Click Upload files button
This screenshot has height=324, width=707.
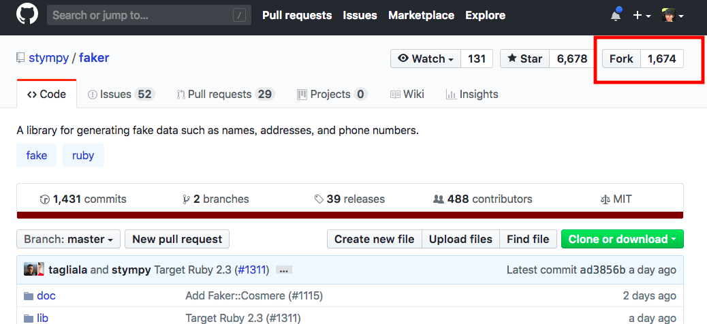click(460, 239)
